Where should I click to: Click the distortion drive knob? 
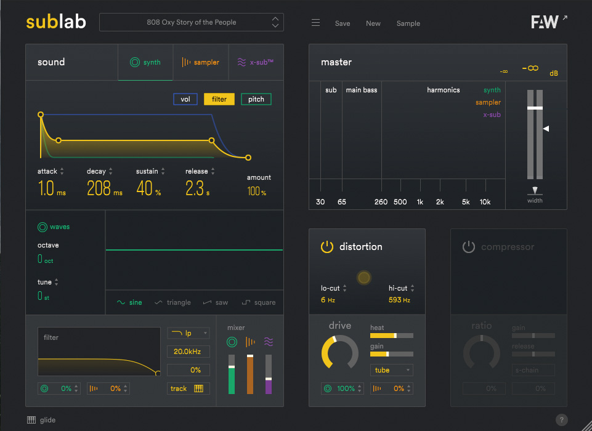click(x=340, y=353)
